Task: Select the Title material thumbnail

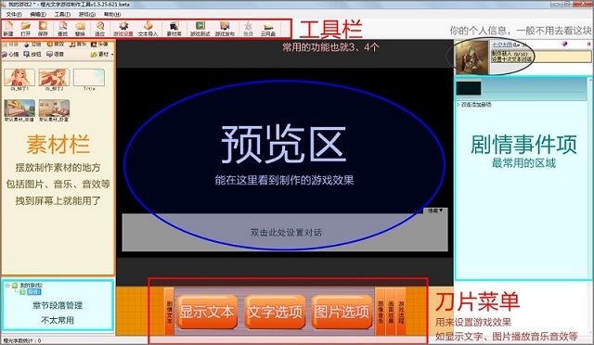Action: click(x=89, y=78)
